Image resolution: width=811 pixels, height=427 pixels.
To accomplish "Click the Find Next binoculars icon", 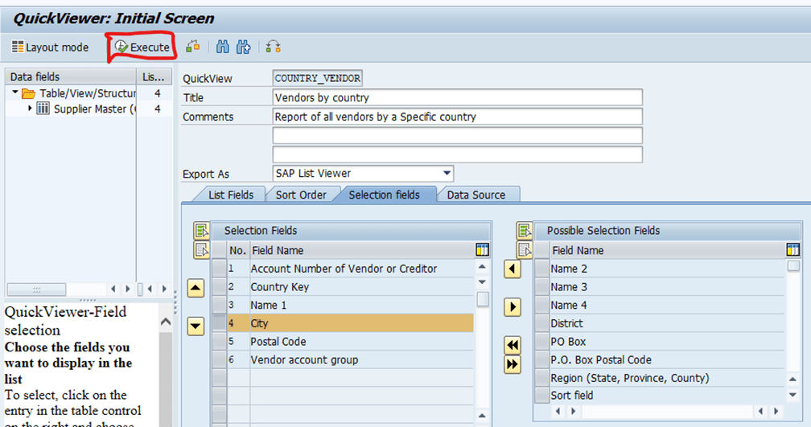I will click(244, 47).
